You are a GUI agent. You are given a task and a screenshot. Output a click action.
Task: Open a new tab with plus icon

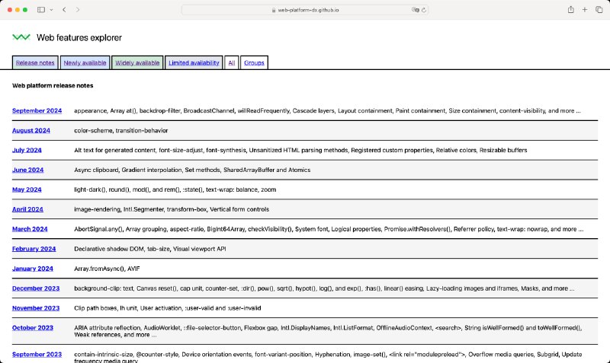585,10
